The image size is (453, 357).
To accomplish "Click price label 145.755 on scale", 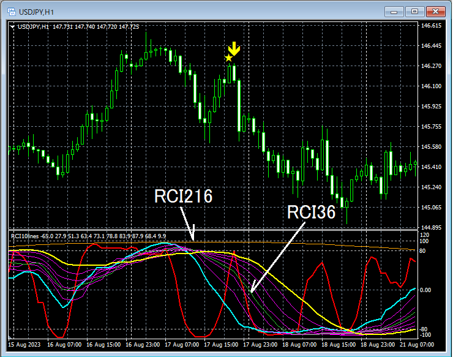I will 431,127.
